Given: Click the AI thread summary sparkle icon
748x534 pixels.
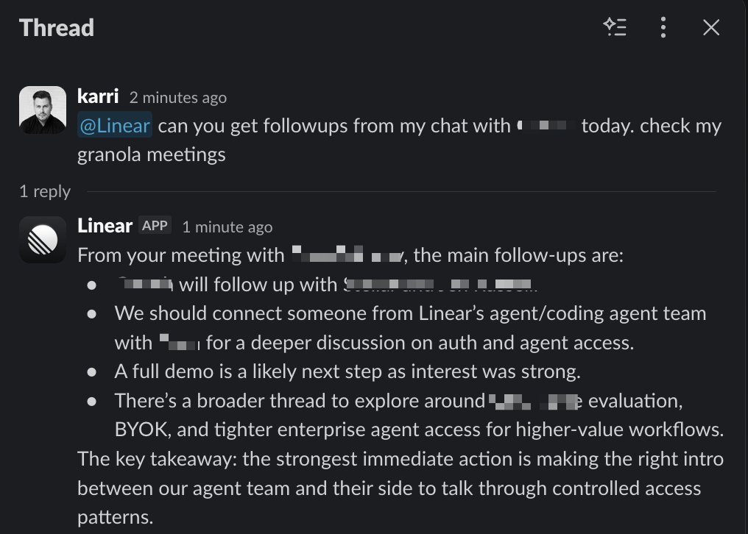Looking at the screenshot, I should click(615, 27).
